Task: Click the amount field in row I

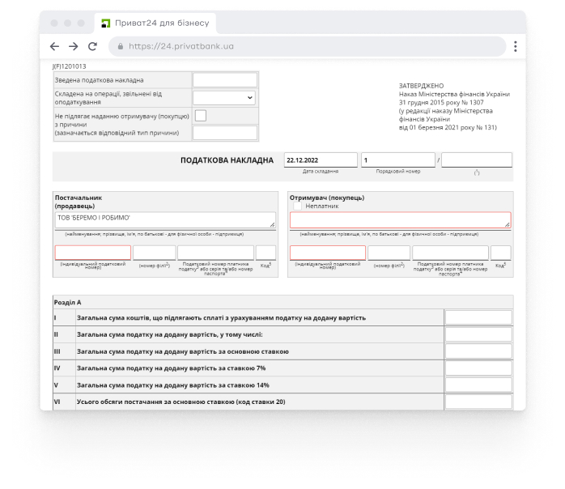Action: pyautogui.click(x=478, y=317)
